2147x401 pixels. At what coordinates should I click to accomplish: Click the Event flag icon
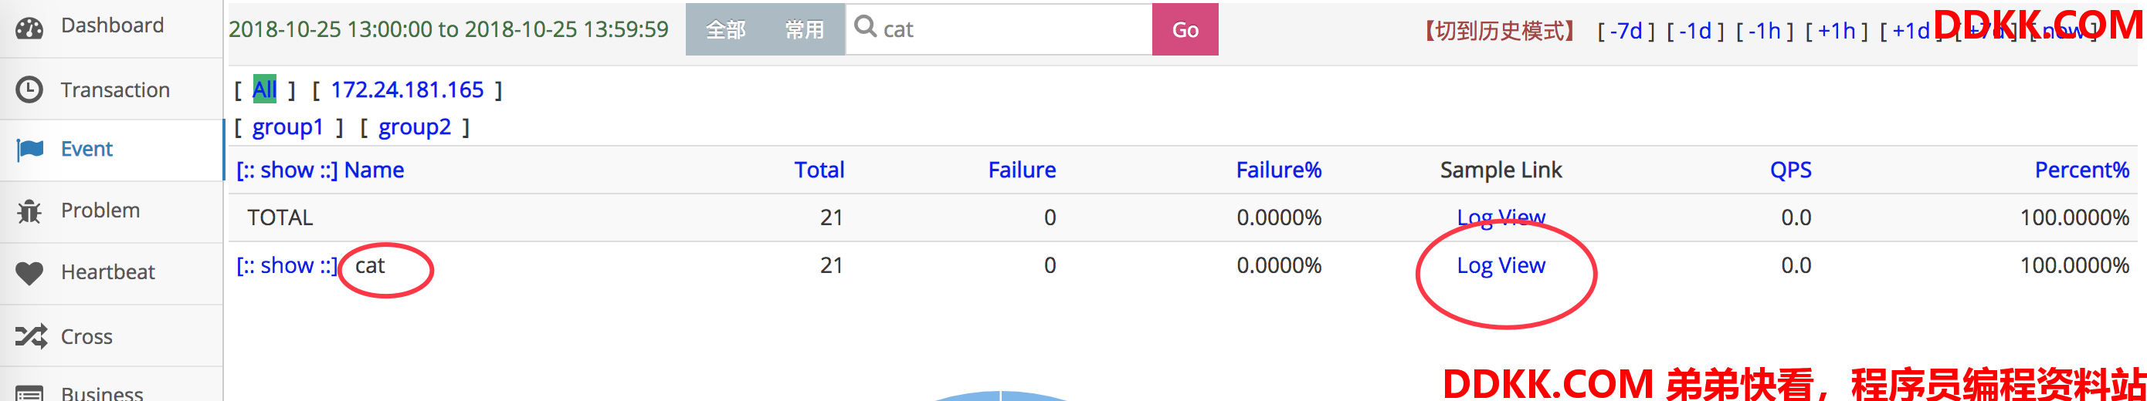click(x=30, y=150)
